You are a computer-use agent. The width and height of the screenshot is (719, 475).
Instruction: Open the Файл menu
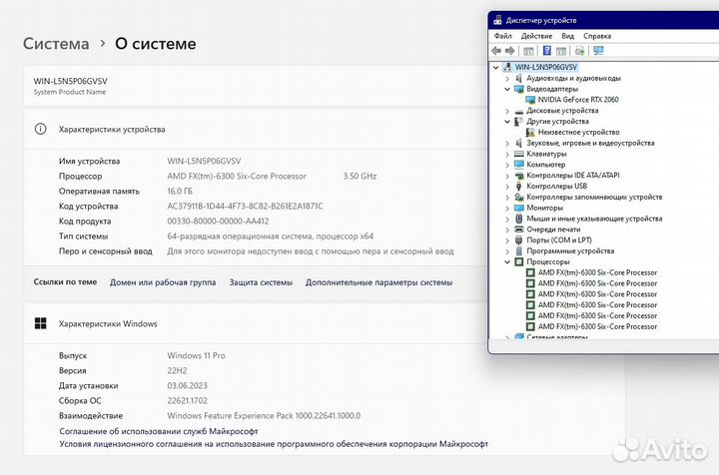(502, 36)
